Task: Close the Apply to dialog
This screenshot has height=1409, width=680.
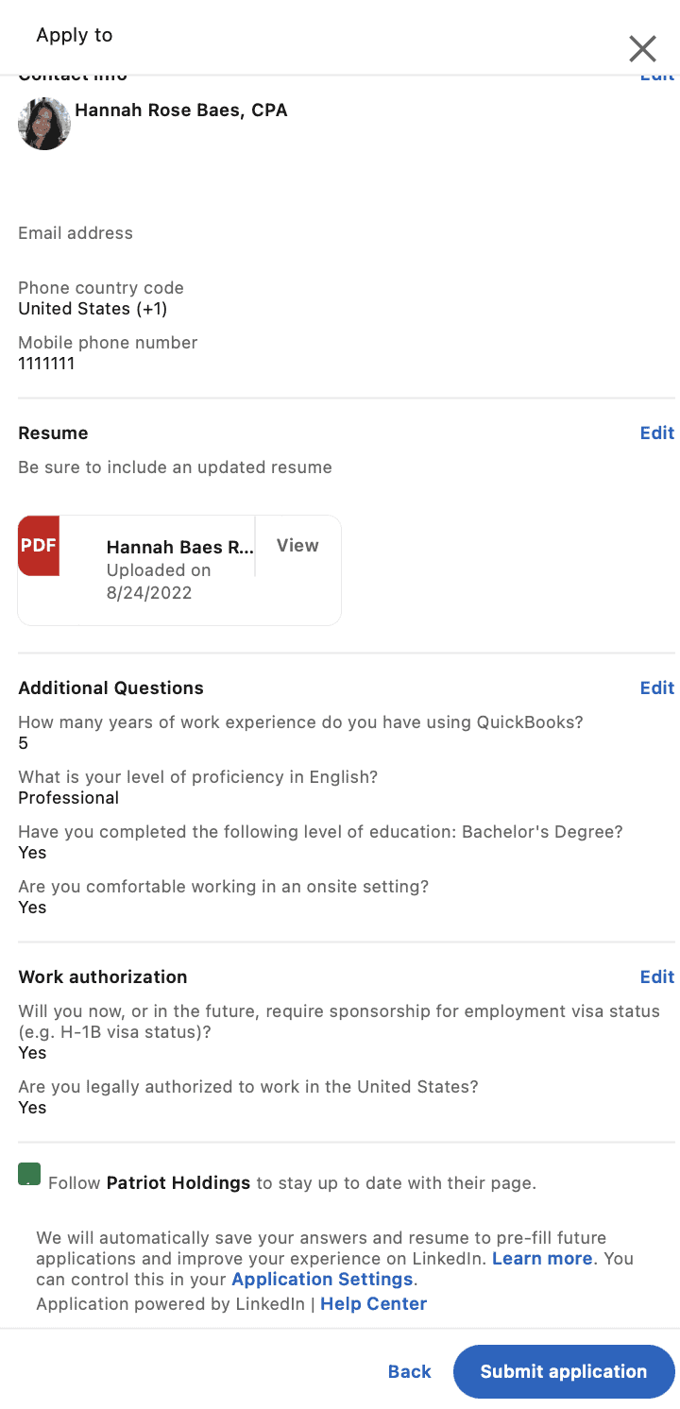Action: [643, 48]
